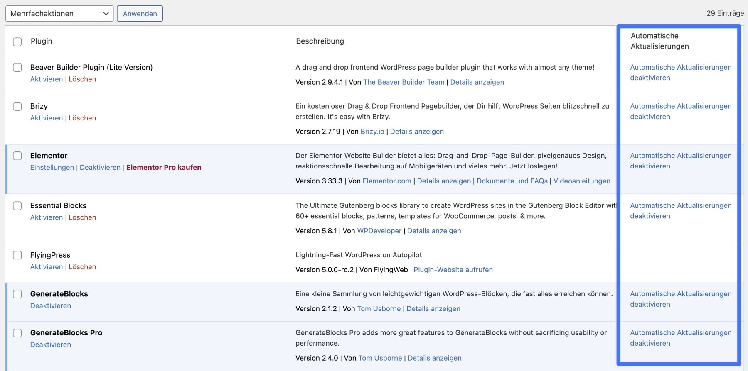
Task: Click Elementor Pro kaufen link
Action: coord(164,168)
